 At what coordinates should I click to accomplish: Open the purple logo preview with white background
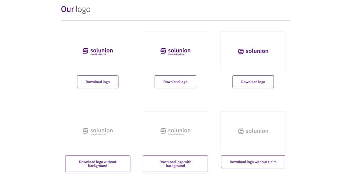click(175, 51)
